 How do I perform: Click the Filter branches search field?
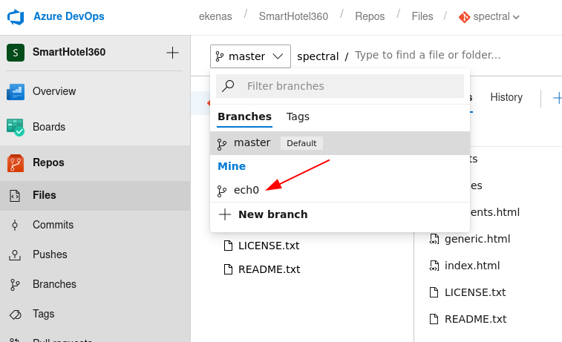(349, 86)
